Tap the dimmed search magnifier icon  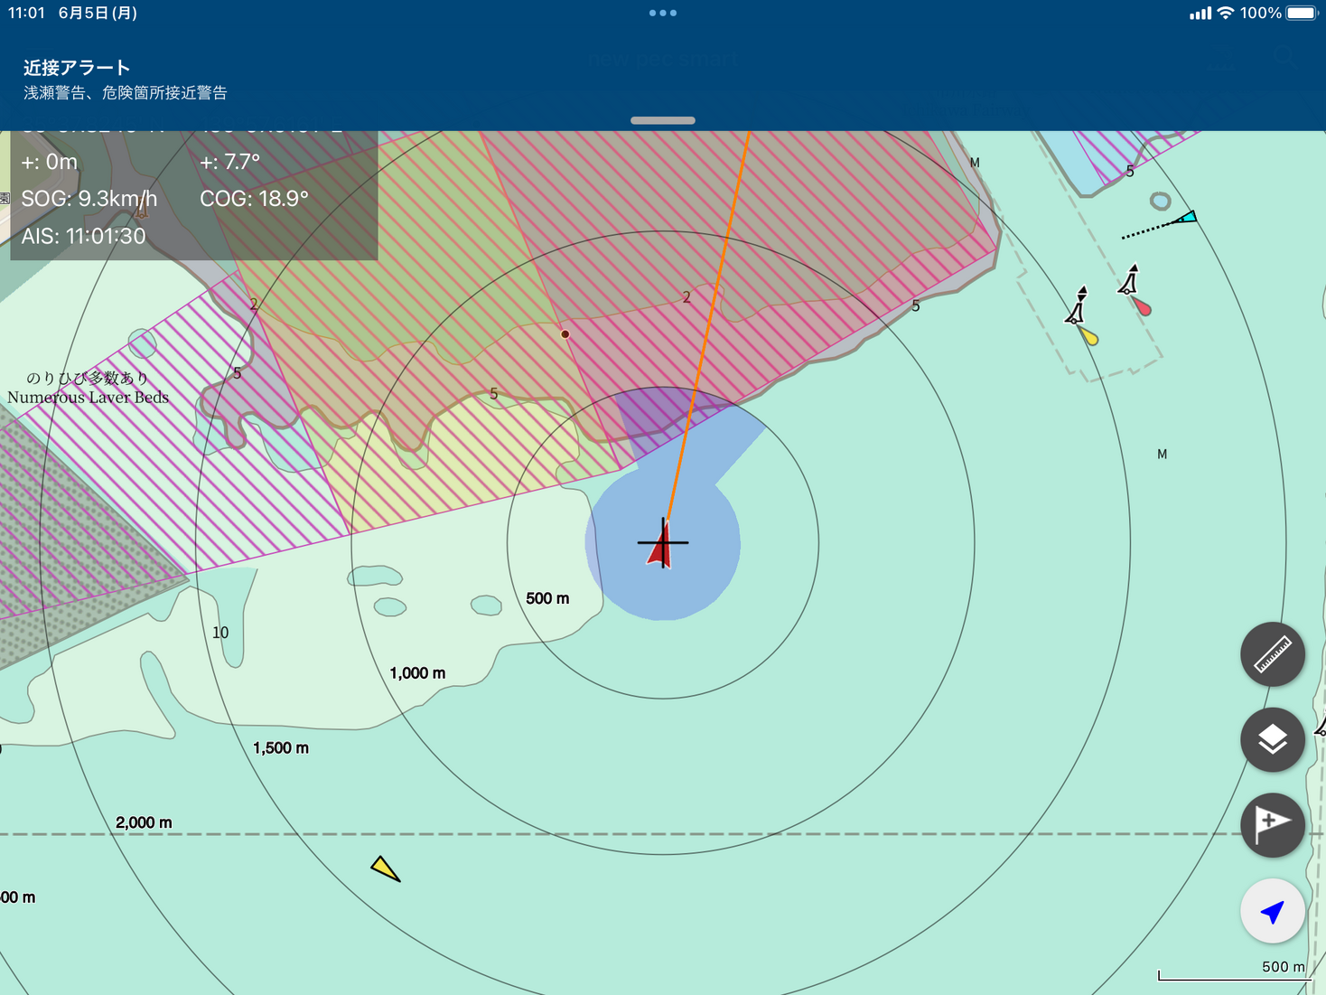point(1284,60)
